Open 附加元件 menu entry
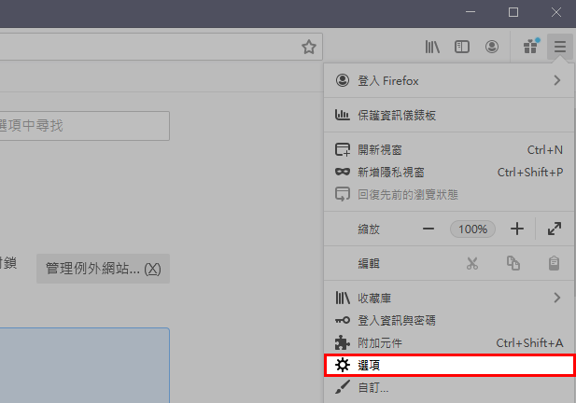The width and height of the screenshot is (576, 403). 449,343
